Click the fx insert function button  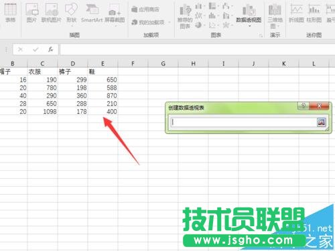pos(51,50)
